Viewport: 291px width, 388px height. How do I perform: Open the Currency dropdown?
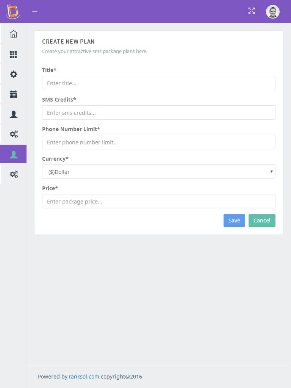point(158,172)
